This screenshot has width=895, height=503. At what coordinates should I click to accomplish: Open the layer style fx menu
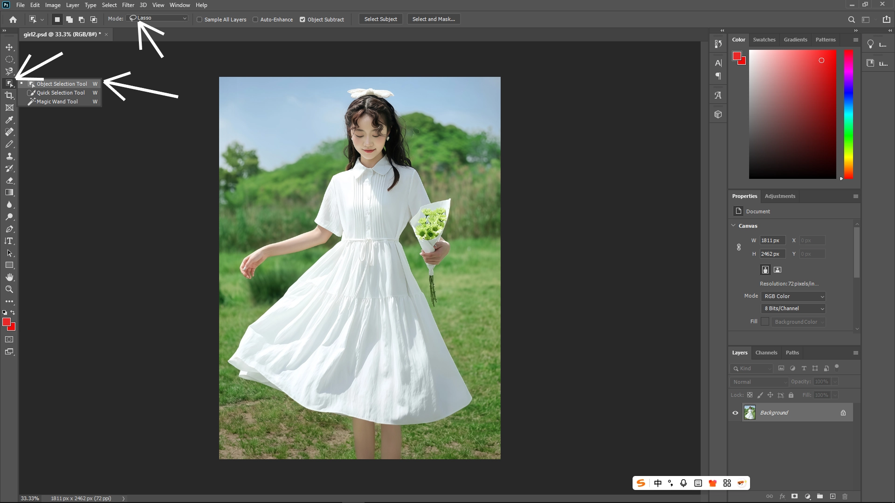[782, 496]
